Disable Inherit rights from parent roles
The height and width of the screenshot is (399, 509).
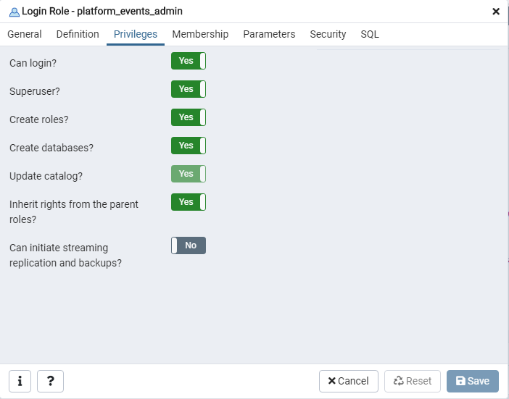(x=189, y=202)
